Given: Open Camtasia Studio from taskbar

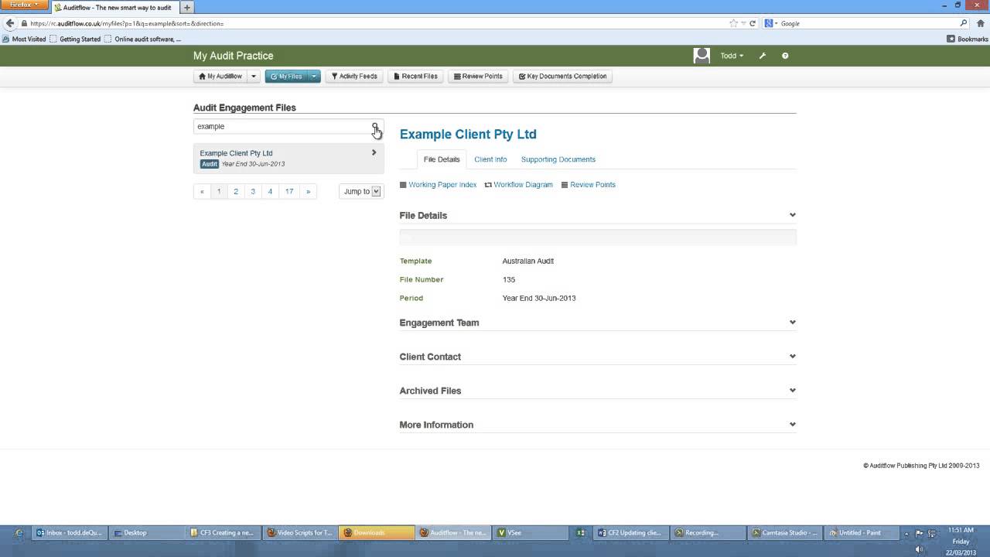Looking at the screenshot, I should [783, 532].
